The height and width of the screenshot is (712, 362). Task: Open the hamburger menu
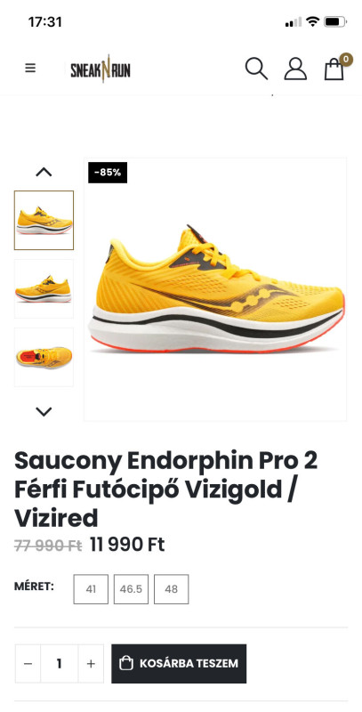click(30, 69)
